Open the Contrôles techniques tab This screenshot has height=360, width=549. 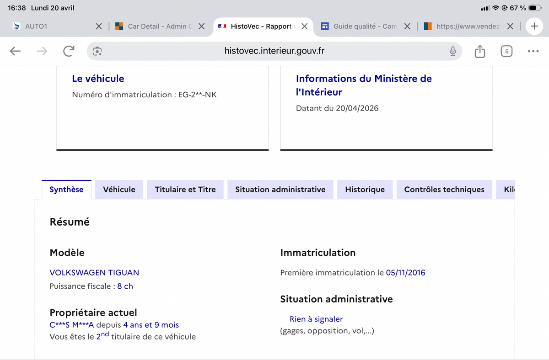pyautogui.click(x=444, y=190)
